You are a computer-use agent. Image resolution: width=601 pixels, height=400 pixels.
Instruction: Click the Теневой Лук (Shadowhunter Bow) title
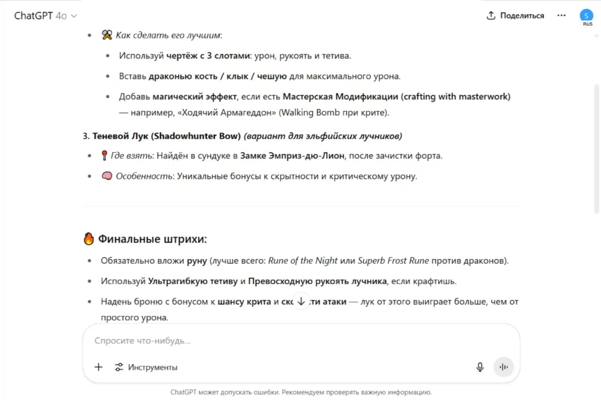pyautogui.click(x=166, y=136)
